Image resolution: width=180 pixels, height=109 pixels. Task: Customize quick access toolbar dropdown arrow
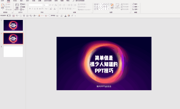(75, 16)
